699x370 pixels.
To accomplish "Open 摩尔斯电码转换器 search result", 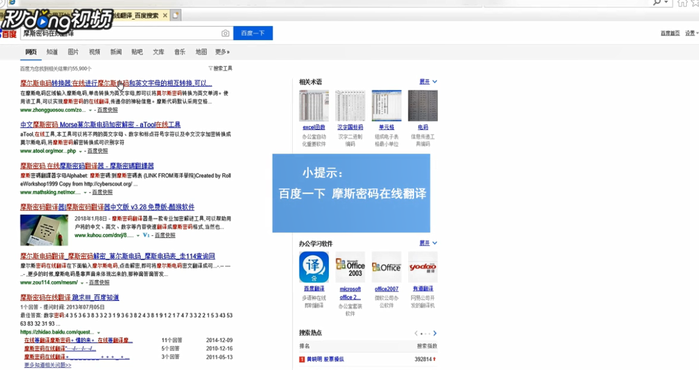I will 116,83.
